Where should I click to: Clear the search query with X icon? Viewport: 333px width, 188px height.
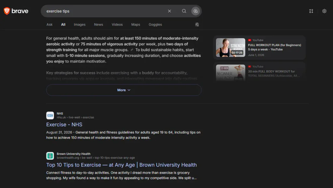169,11
